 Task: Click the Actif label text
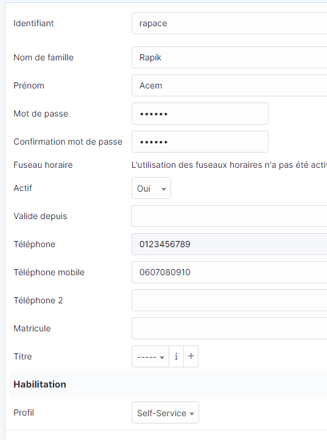pos(23,188)
